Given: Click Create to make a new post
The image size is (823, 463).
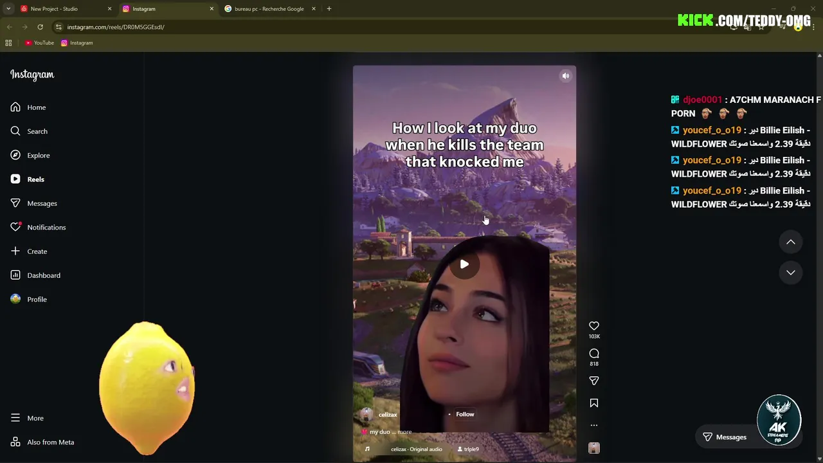Looking at the screenshot, I should tap(29, 251).
